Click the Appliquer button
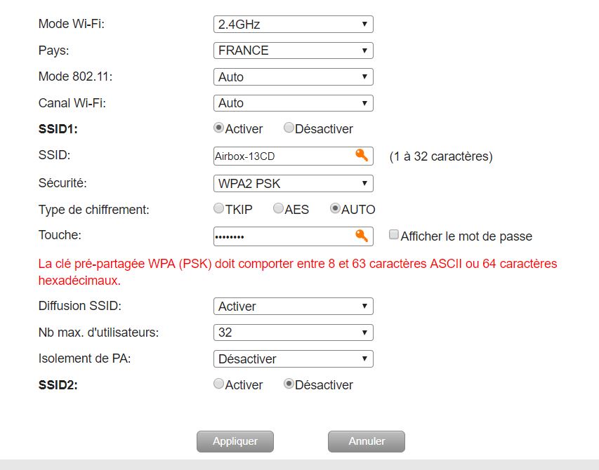 click(235, 441)
